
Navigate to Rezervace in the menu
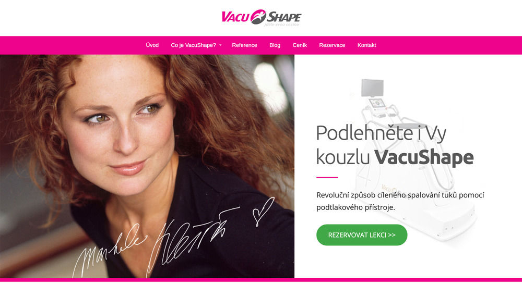click(x=332, y=45)
